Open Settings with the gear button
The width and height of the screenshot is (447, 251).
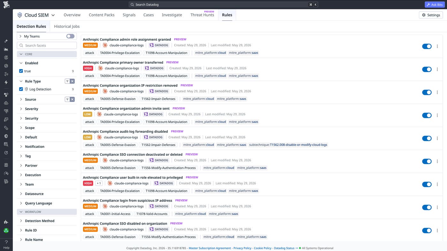tap(431, 15)
